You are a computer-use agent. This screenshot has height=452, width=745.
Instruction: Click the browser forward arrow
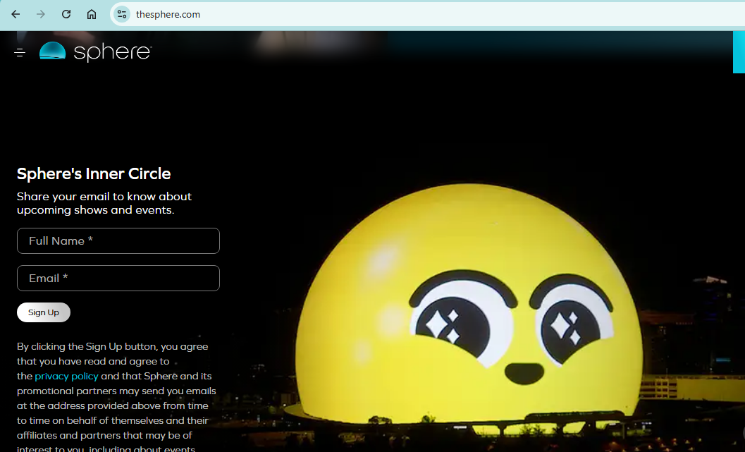click(x=41, y=14)
